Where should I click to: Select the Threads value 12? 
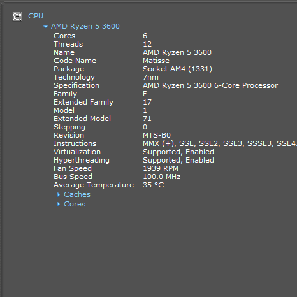pos(147,44)
